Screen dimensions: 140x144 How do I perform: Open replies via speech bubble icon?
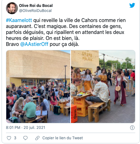tap(25, 138)
